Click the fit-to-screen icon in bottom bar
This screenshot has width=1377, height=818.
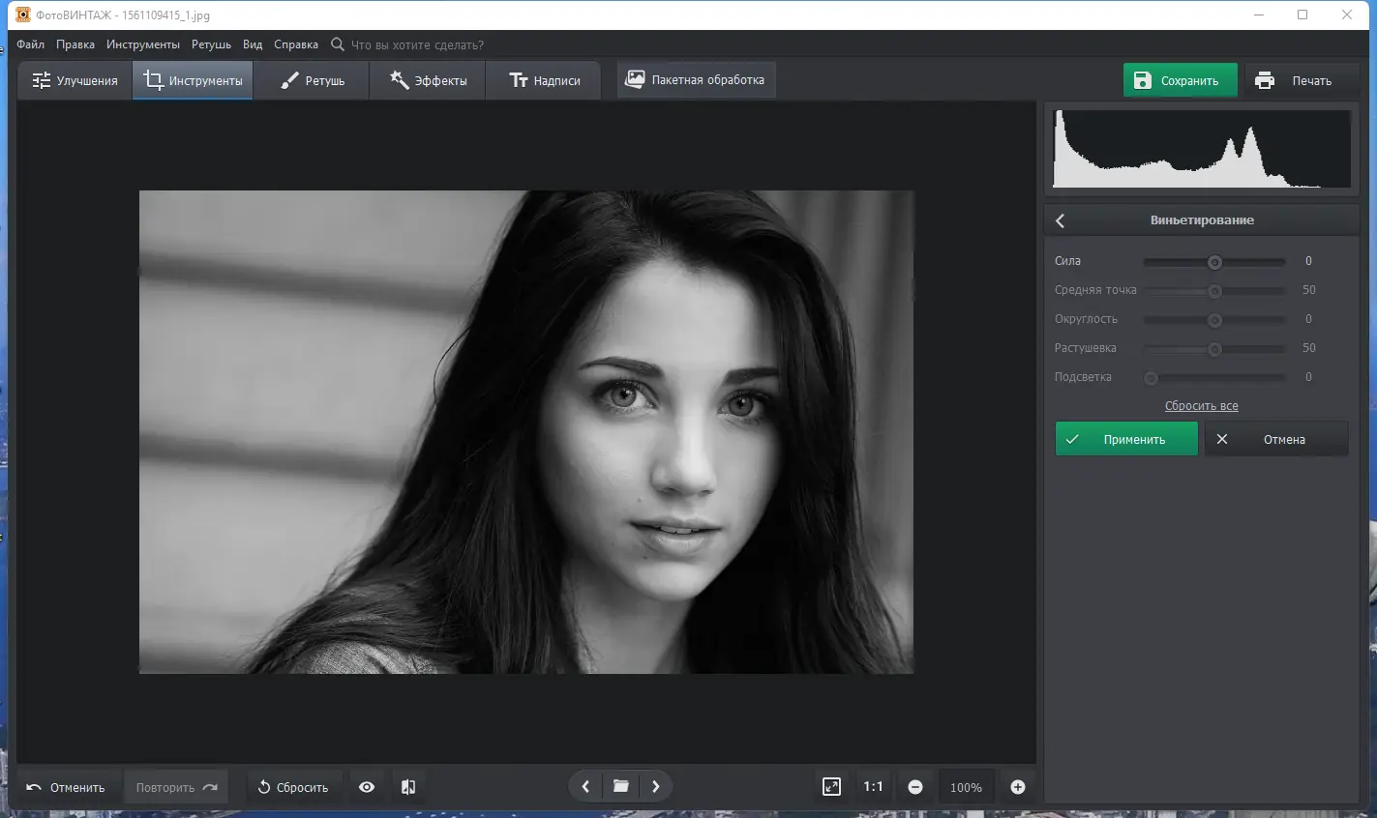click(831, 787)
